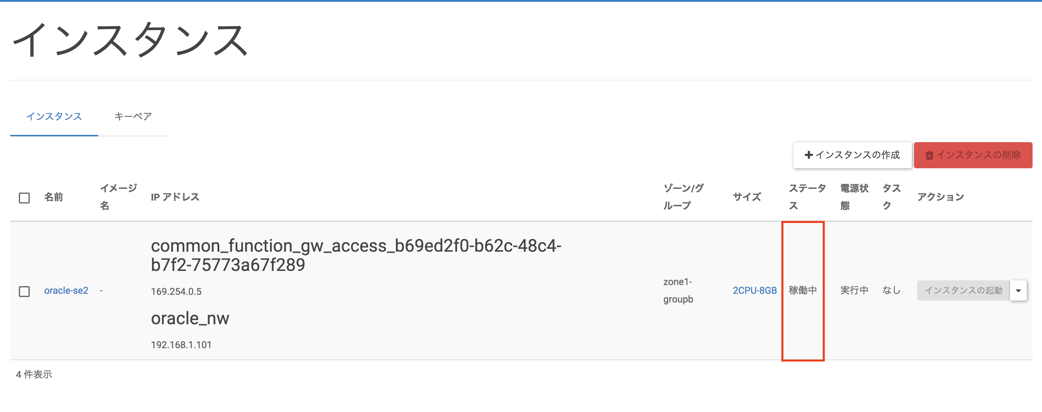This screenshot has width=1042, height=412.
Task: Toggle the select-all checkbox in table header
Action: click(x=24, y=198)
